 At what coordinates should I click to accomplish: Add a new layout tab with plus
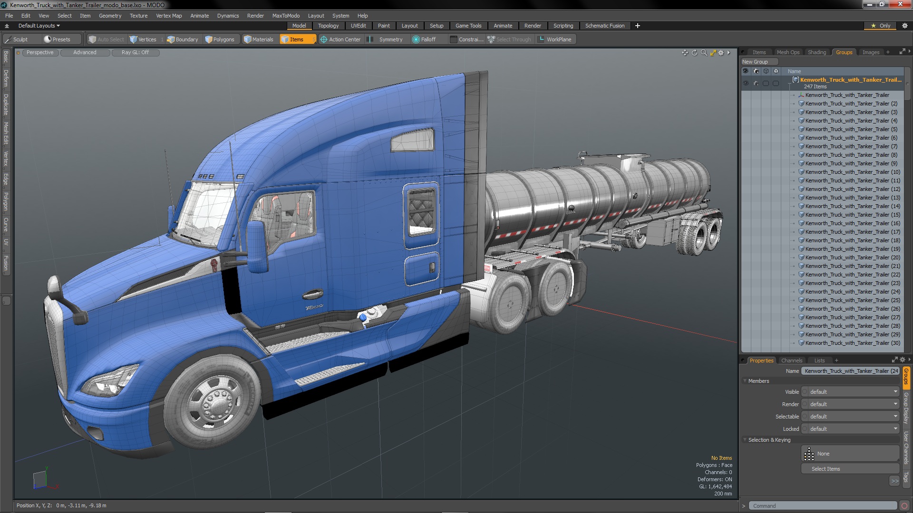tap(637, 26)
